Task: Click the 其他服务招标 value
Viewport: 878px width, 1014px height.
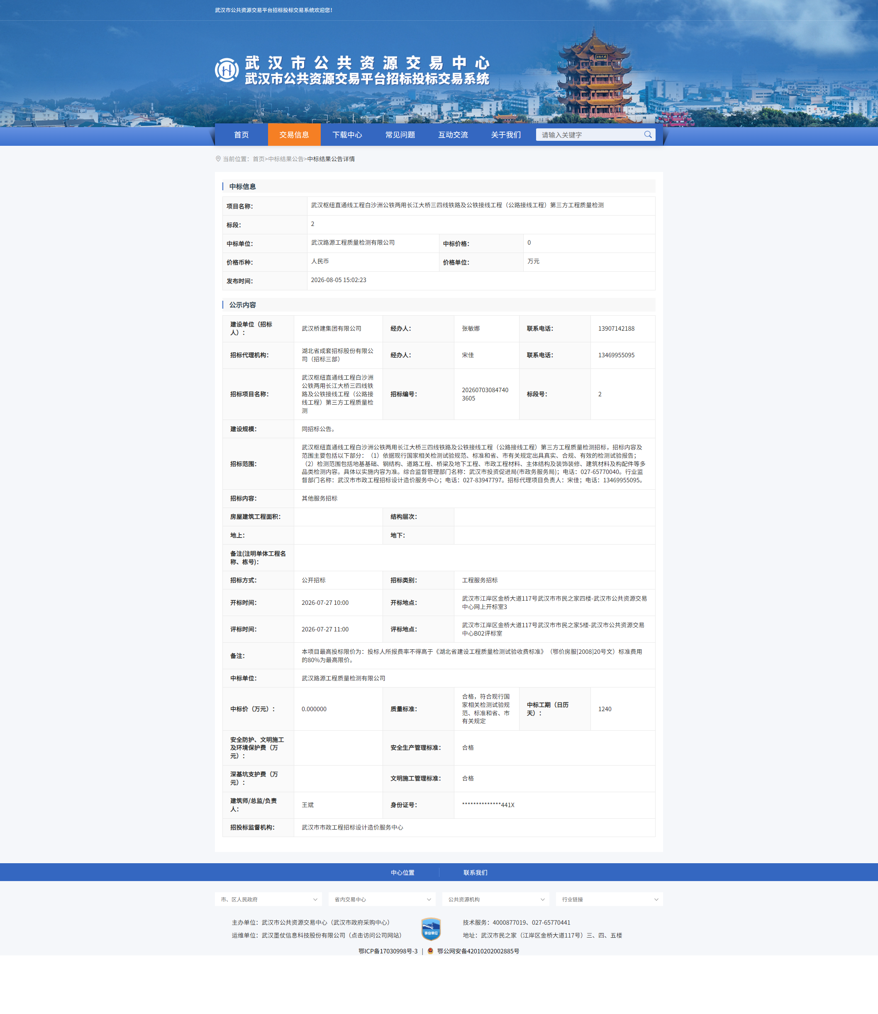Action: (319, 498)
